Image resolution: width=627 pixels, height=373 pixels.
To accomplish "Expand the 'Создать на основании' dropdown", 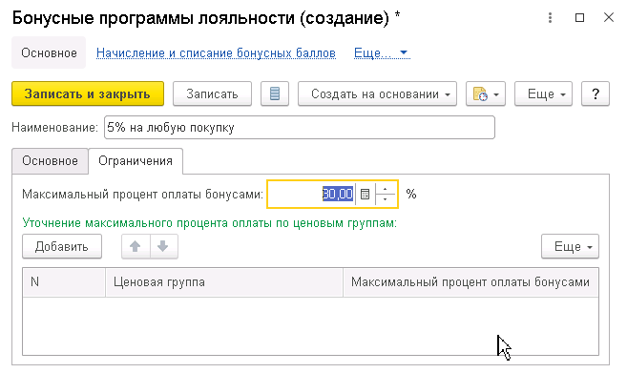I will (377, 93).
